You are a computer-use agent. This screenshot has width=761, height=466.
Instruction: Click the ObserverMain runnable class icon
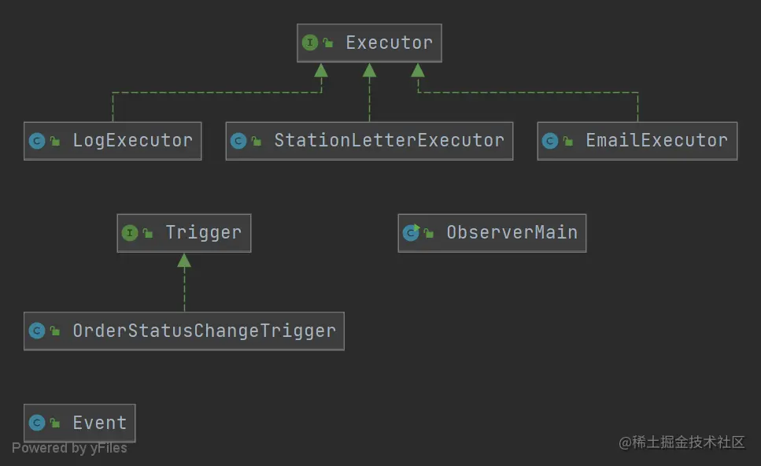[x=411, y=232]
